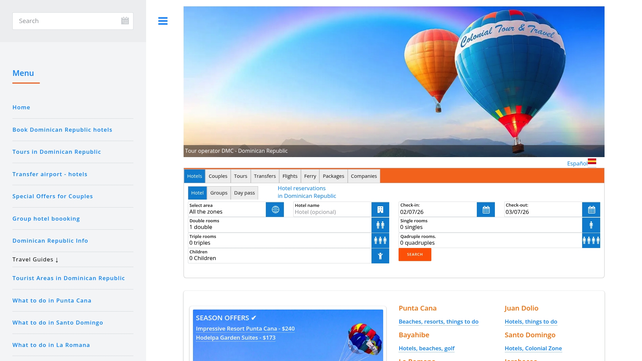642x361 pixels.
Task: Open Hotels, things to do link
Action: (x=531, y=322)
